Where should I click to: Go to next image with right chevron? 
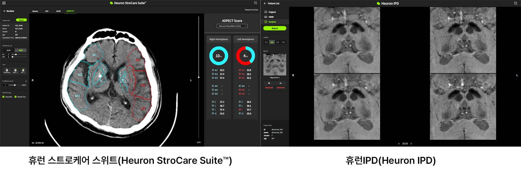pyautogui.click(x=411, y=144)
